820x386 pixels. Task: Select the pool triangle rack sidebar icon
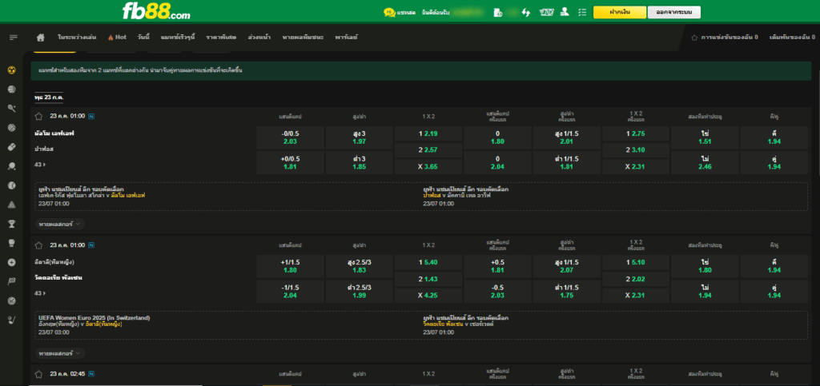(11, 205)
